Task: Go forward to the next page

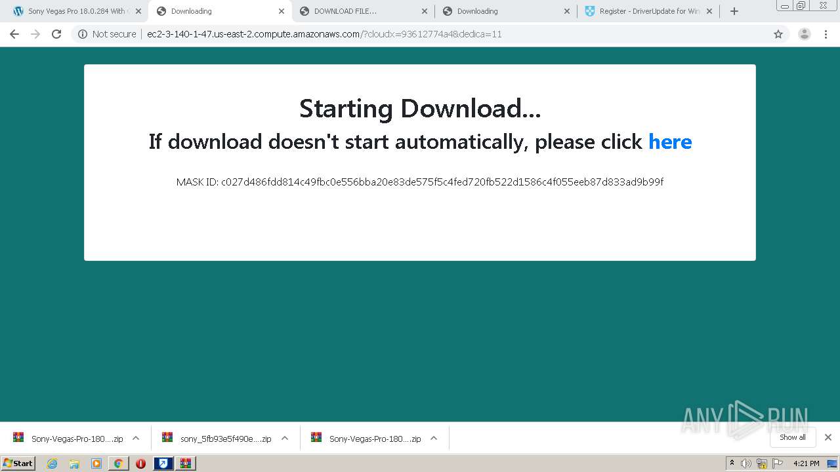Action: tap(35, 34)
